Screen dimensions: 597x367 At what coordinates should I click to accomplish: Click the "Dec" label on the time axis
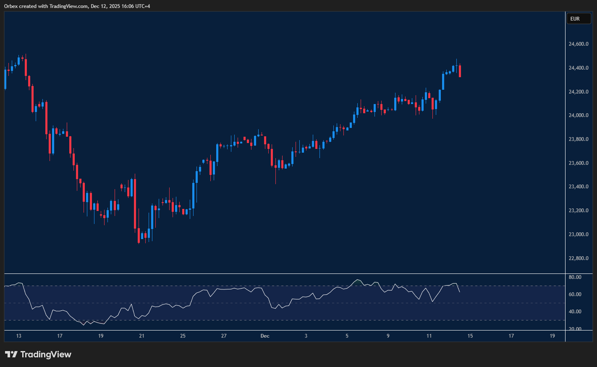pyautogui.click(x=265, y=336)
